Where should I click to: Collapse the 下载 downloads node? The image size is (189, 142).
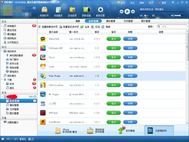tap(2, 80)
